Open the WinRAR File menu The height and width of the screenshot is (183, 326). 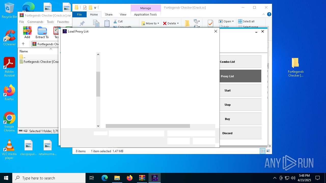pos(22,22)
